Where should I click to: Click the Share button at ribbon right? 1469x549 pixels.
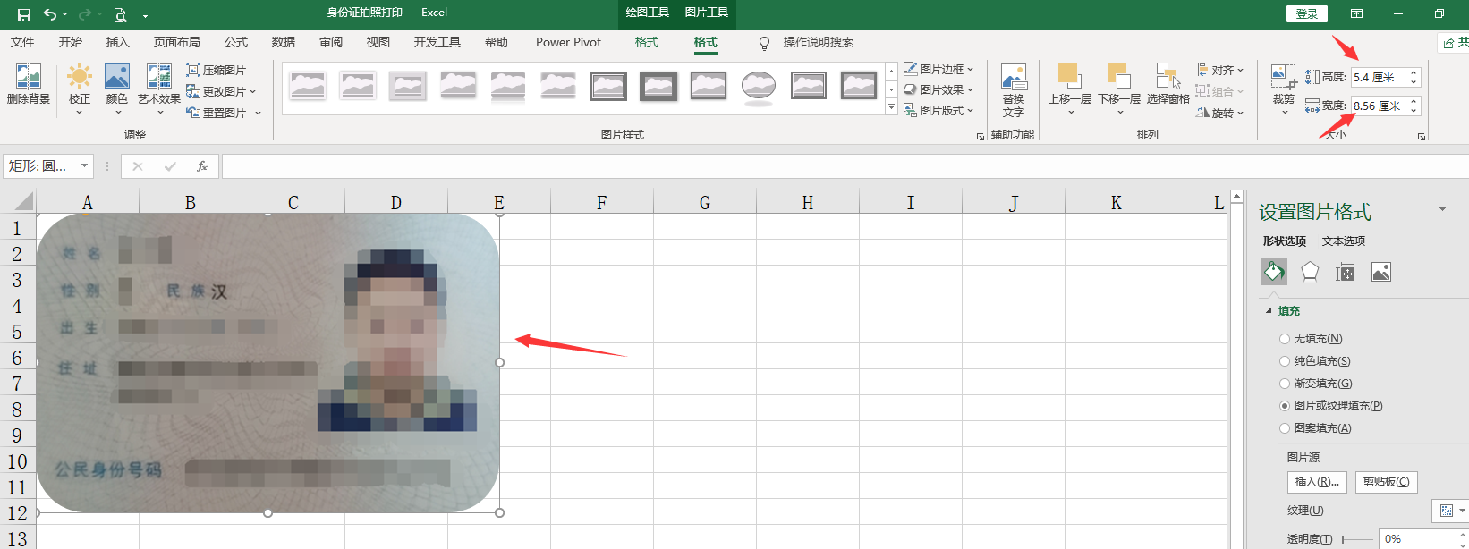coord(1454,42)
